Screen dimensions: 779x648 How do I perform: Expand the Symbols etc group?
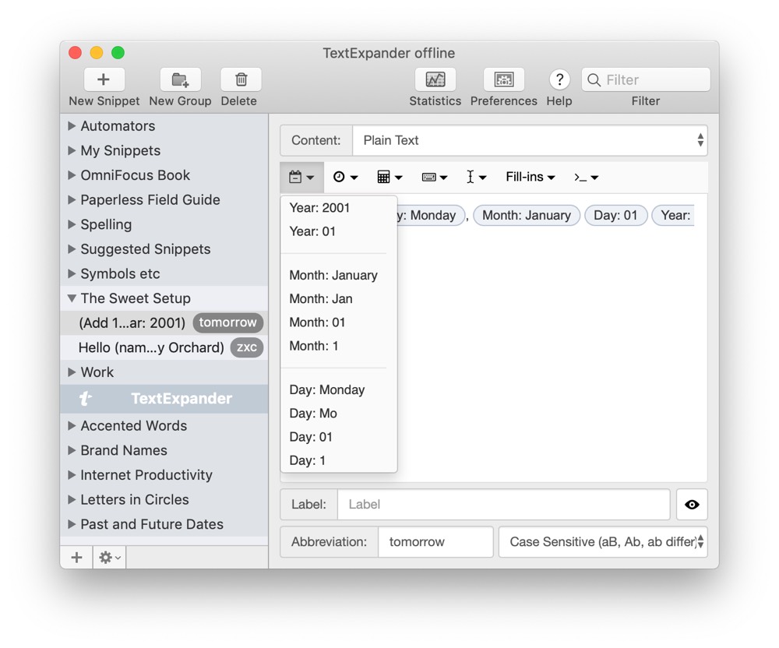coord(72,273)
